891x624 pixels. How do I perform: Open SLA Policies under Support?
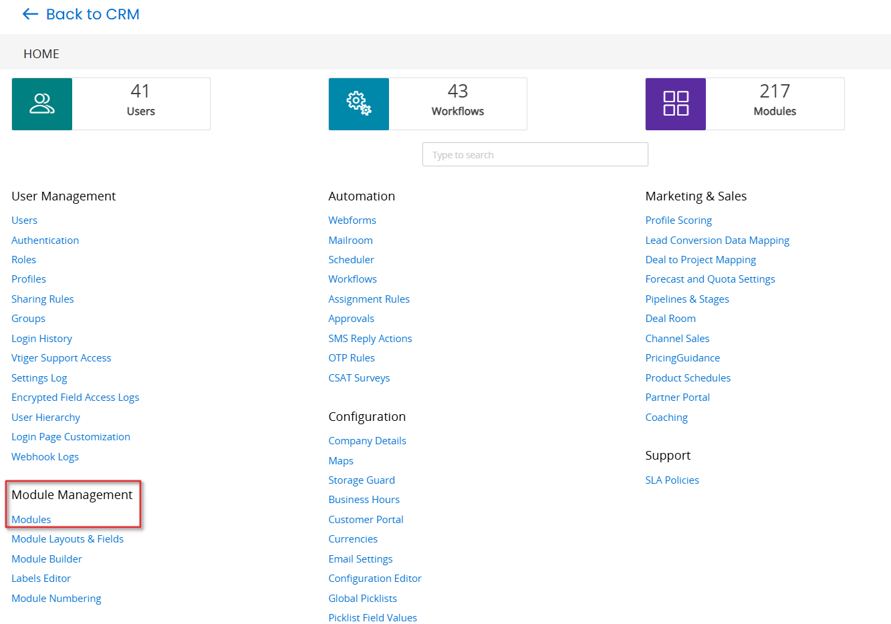pyautogui.click(x=672, y=480)
